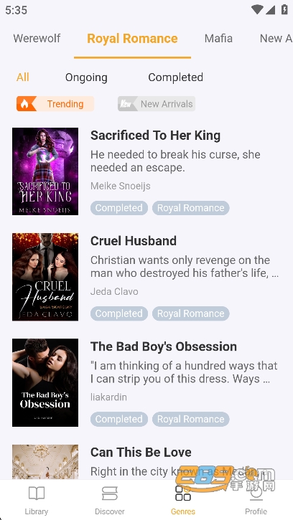Tap the Genres icon in bottom bar
The image size is (293, 520).
pyautogui.click(x=183, y=493)
